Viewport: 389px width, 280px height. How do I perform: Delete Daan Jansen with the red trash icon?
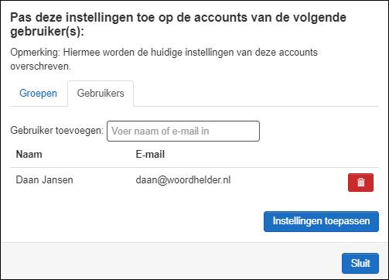click(360, 183)
